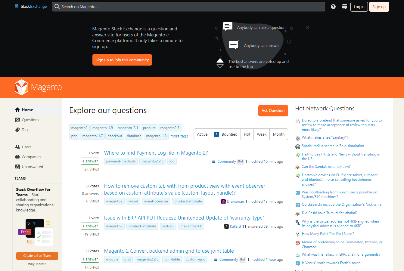Switch to the Active questions tab
The width and height of the screenshot is (404, 271).
[202, 134]
